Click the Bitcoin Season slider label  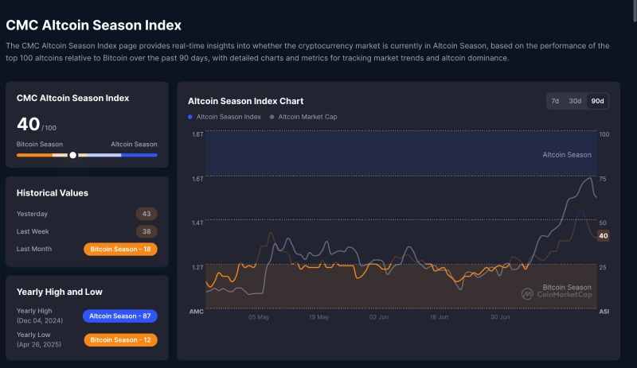click(x=39, y=144)
